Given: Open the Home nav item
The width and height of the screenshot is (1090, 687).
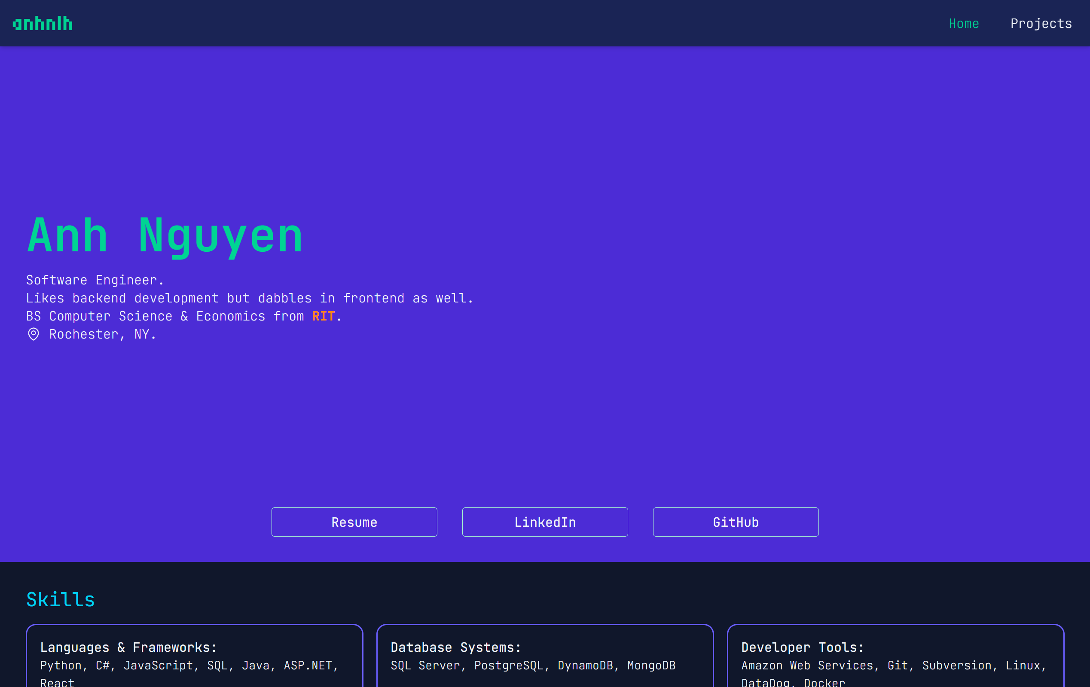Looking at the screenshot, I should tap(964, 24).
